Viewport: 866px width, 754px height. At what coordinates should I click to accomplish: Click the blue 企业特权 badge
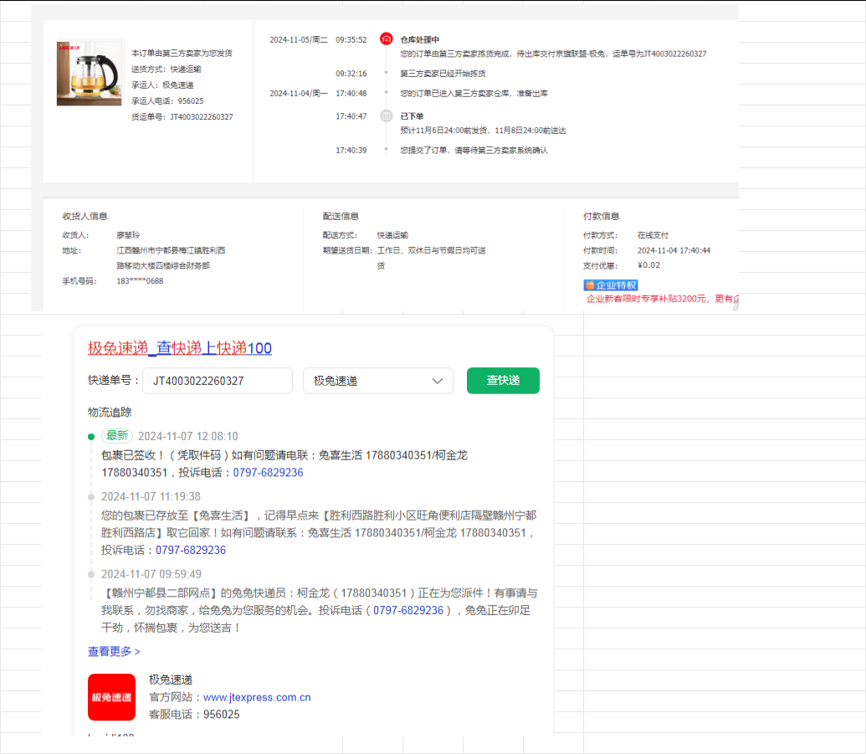pos(610,285)
